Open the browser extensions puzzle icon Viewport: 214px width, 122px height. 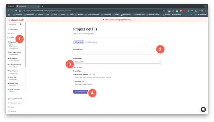(x=196, y=11)
